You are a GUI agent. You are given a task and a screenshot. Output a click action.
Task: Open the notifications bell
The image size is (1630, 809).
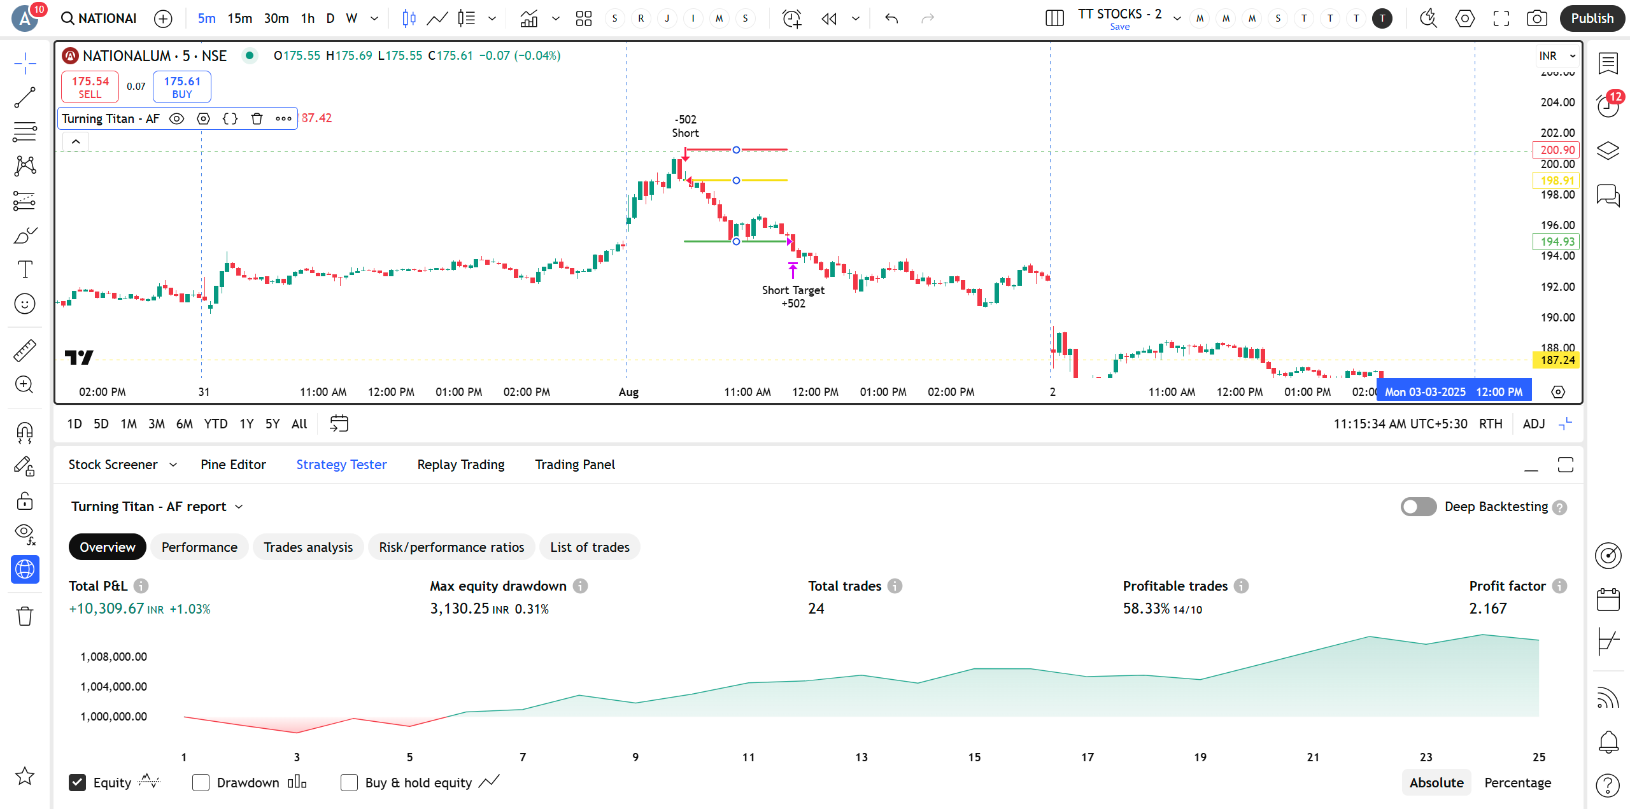coord(1608,742)
